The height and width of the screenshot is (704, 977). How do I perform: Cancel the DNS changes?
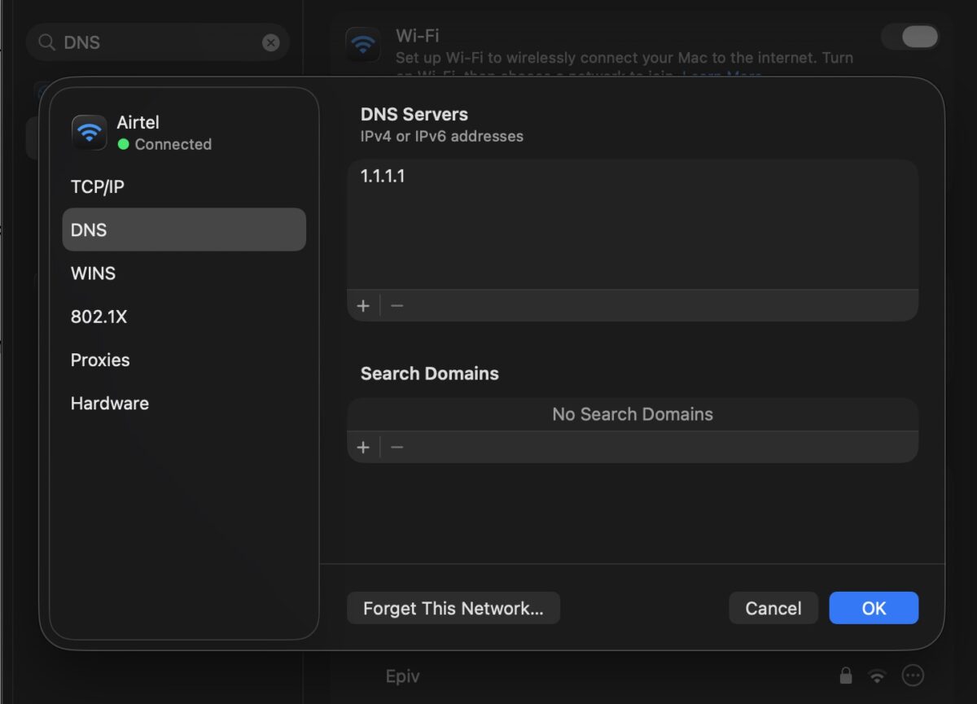pos(773,608)
